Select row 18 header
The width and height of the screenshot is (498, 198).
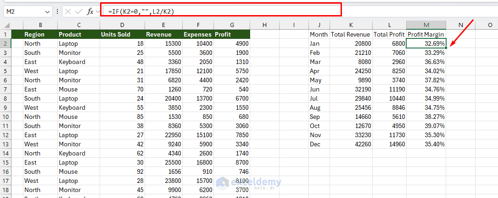click(6, 190)
